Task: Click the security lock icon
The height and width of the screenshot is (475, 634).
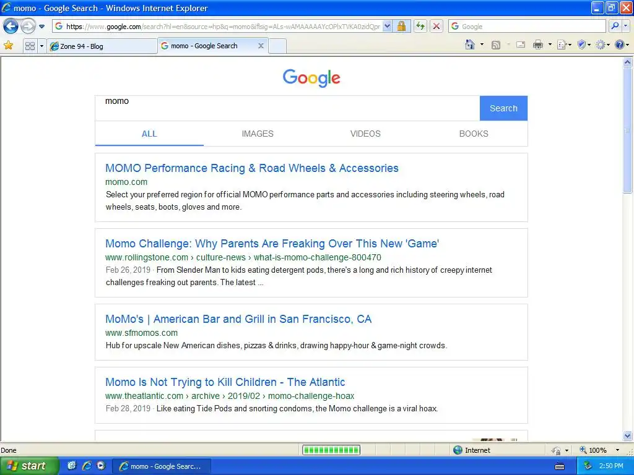Action: point(401,26)
